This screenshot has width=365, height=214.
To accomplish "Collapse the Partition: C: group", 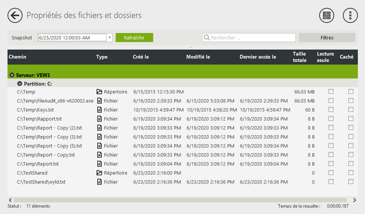I will tap(20, 83).
